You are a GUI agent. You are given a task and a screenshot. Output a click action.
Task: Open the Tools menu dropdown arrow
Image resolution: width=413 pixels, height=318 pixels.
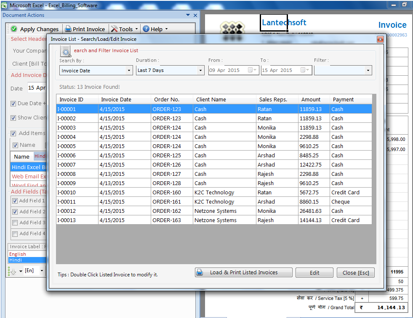coord(136,29)
